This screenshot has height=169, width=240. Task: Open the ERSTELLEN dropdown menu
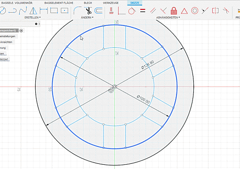pos(32,17)
